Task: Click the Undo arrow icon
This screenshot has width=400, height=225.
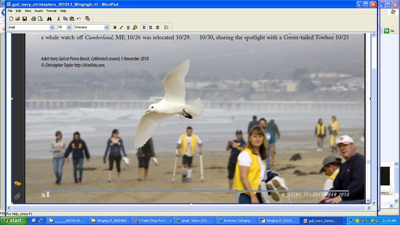Action: (79, 19)
